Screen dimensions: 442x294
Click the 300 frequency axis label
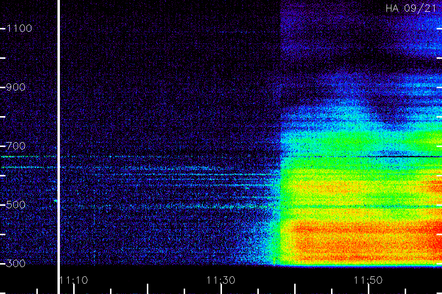[x=16, y=264]
